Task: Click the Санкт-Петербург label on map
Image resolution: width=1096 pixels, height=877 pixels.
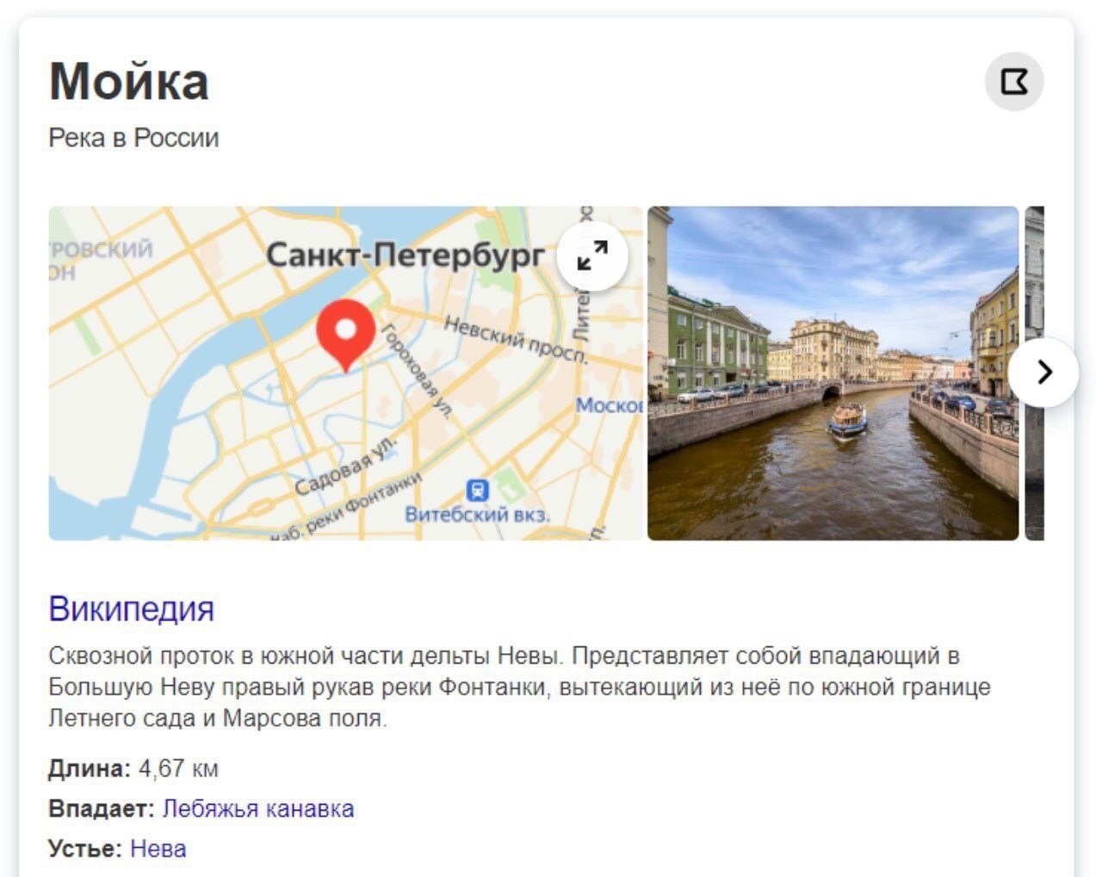Action: pos(406,255)
